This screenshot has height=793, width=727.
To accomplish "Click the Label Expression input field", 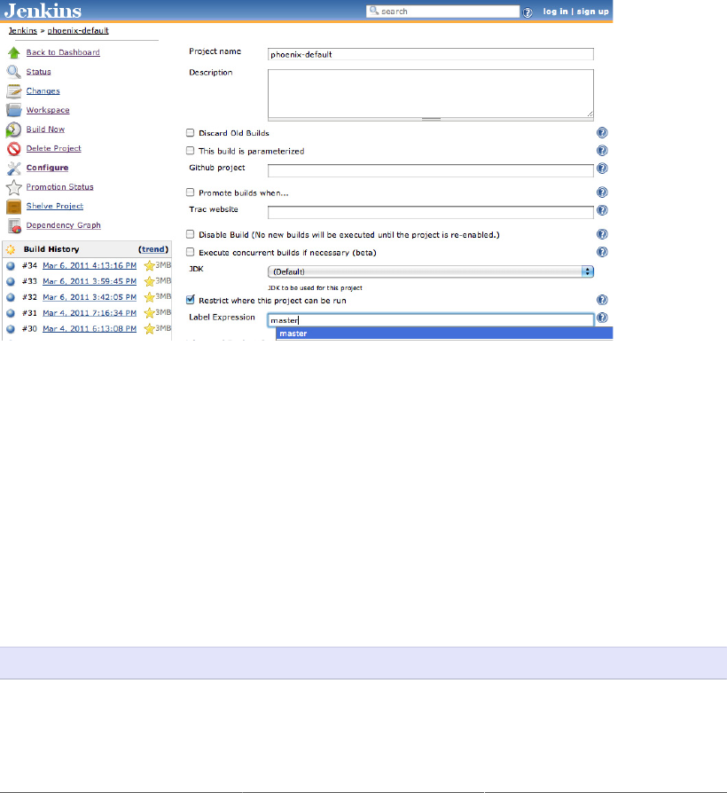I will 431,319.
